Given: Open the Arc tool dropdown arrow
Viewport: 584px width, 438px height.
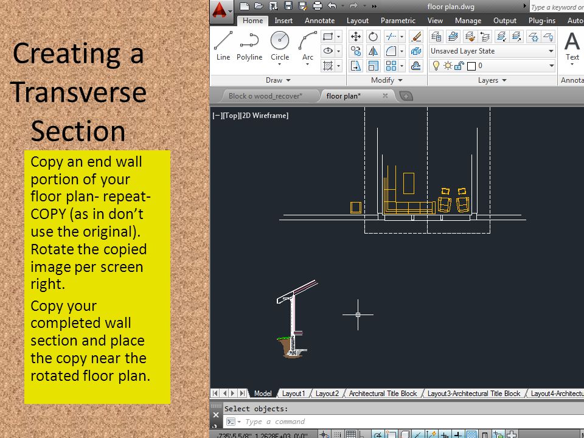Looking at the screenshot, I should 308,65.
